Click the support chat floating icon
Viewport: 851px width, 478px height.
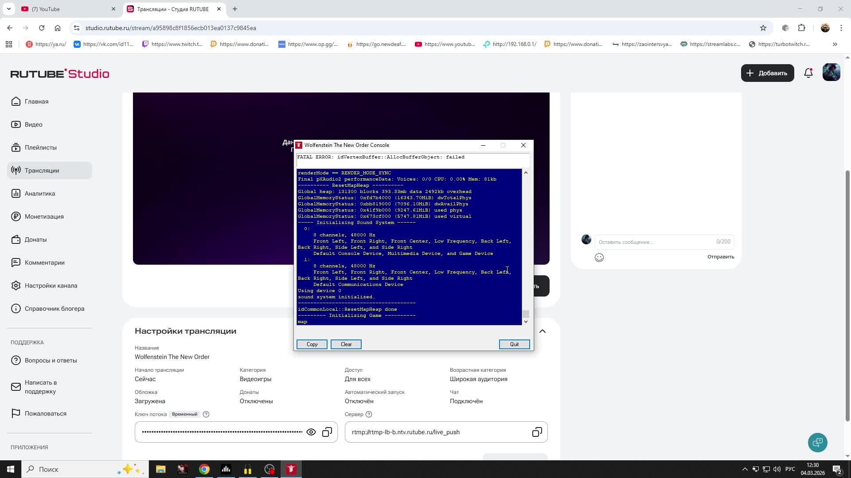(817, 442)
